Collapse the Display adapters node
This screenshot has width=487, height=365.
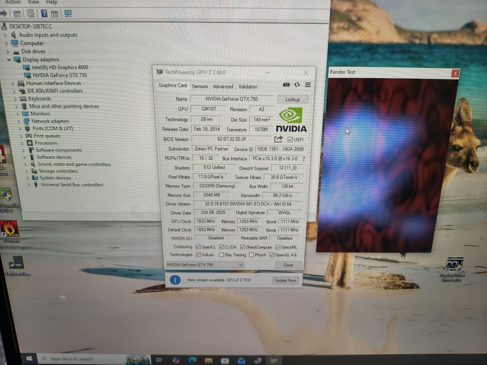tap(9, 59)
